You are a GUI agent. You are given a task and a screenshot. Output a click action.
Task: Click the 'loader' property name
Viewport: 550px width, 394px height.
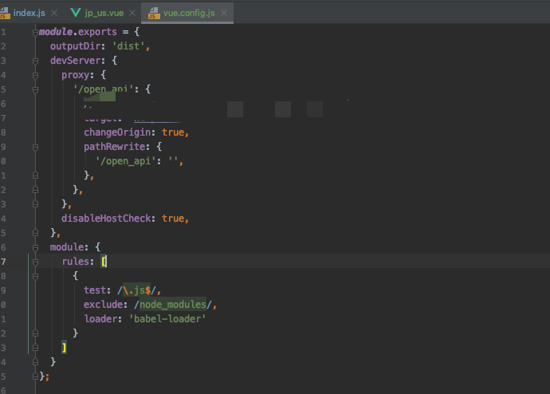click(x=100, y=319)
